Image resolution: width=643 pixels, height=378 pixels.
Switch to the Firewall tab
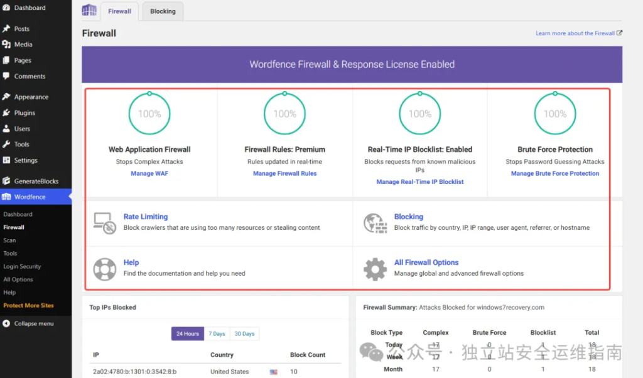[119, 11]
